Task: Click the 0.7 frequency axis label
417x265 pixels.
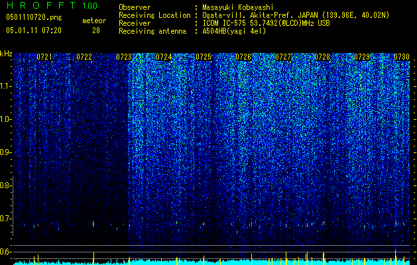Action: coord(6,219)
